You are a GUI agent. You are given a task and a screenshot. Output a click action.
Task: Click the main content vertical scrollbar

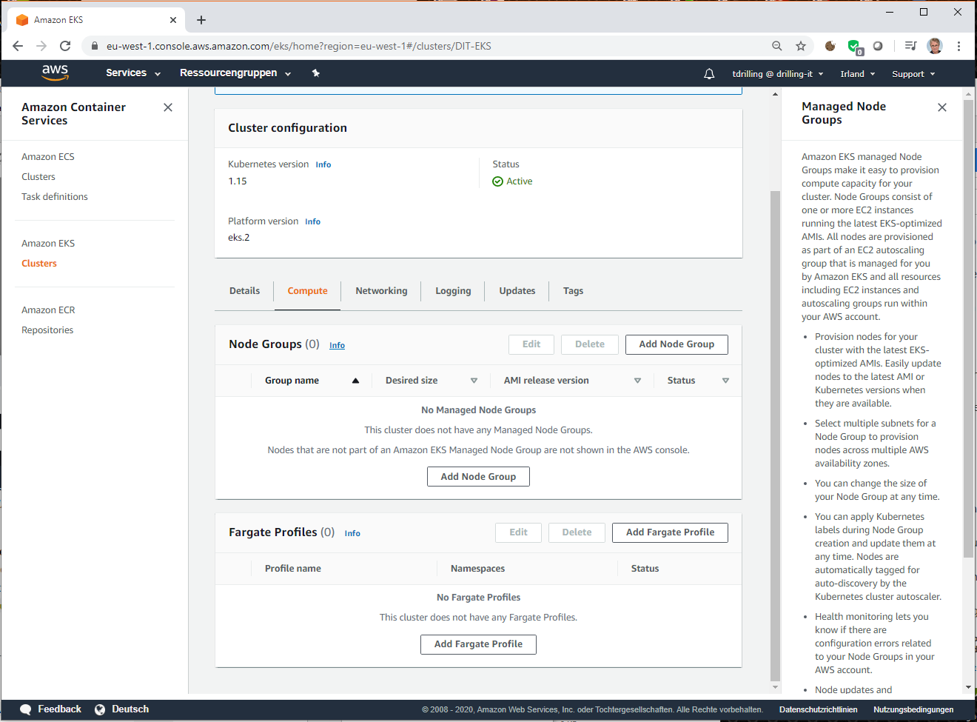[775, 435]
